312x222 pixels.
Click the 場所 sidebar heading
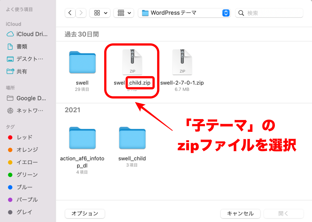pos(10,88)
